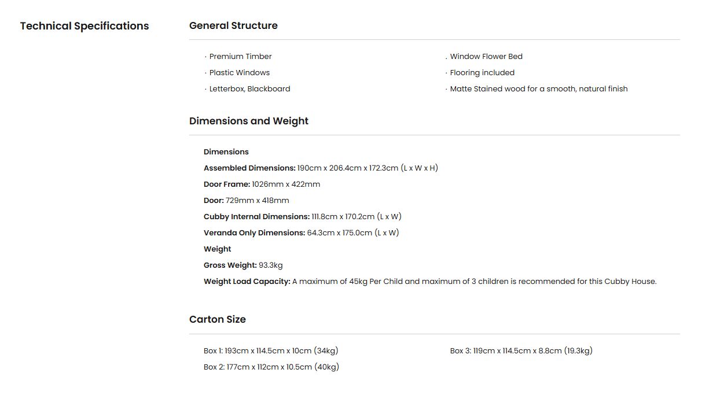713x395 pixels.
Task: Click the Technical Specifications heading
Action: point(84,26)
